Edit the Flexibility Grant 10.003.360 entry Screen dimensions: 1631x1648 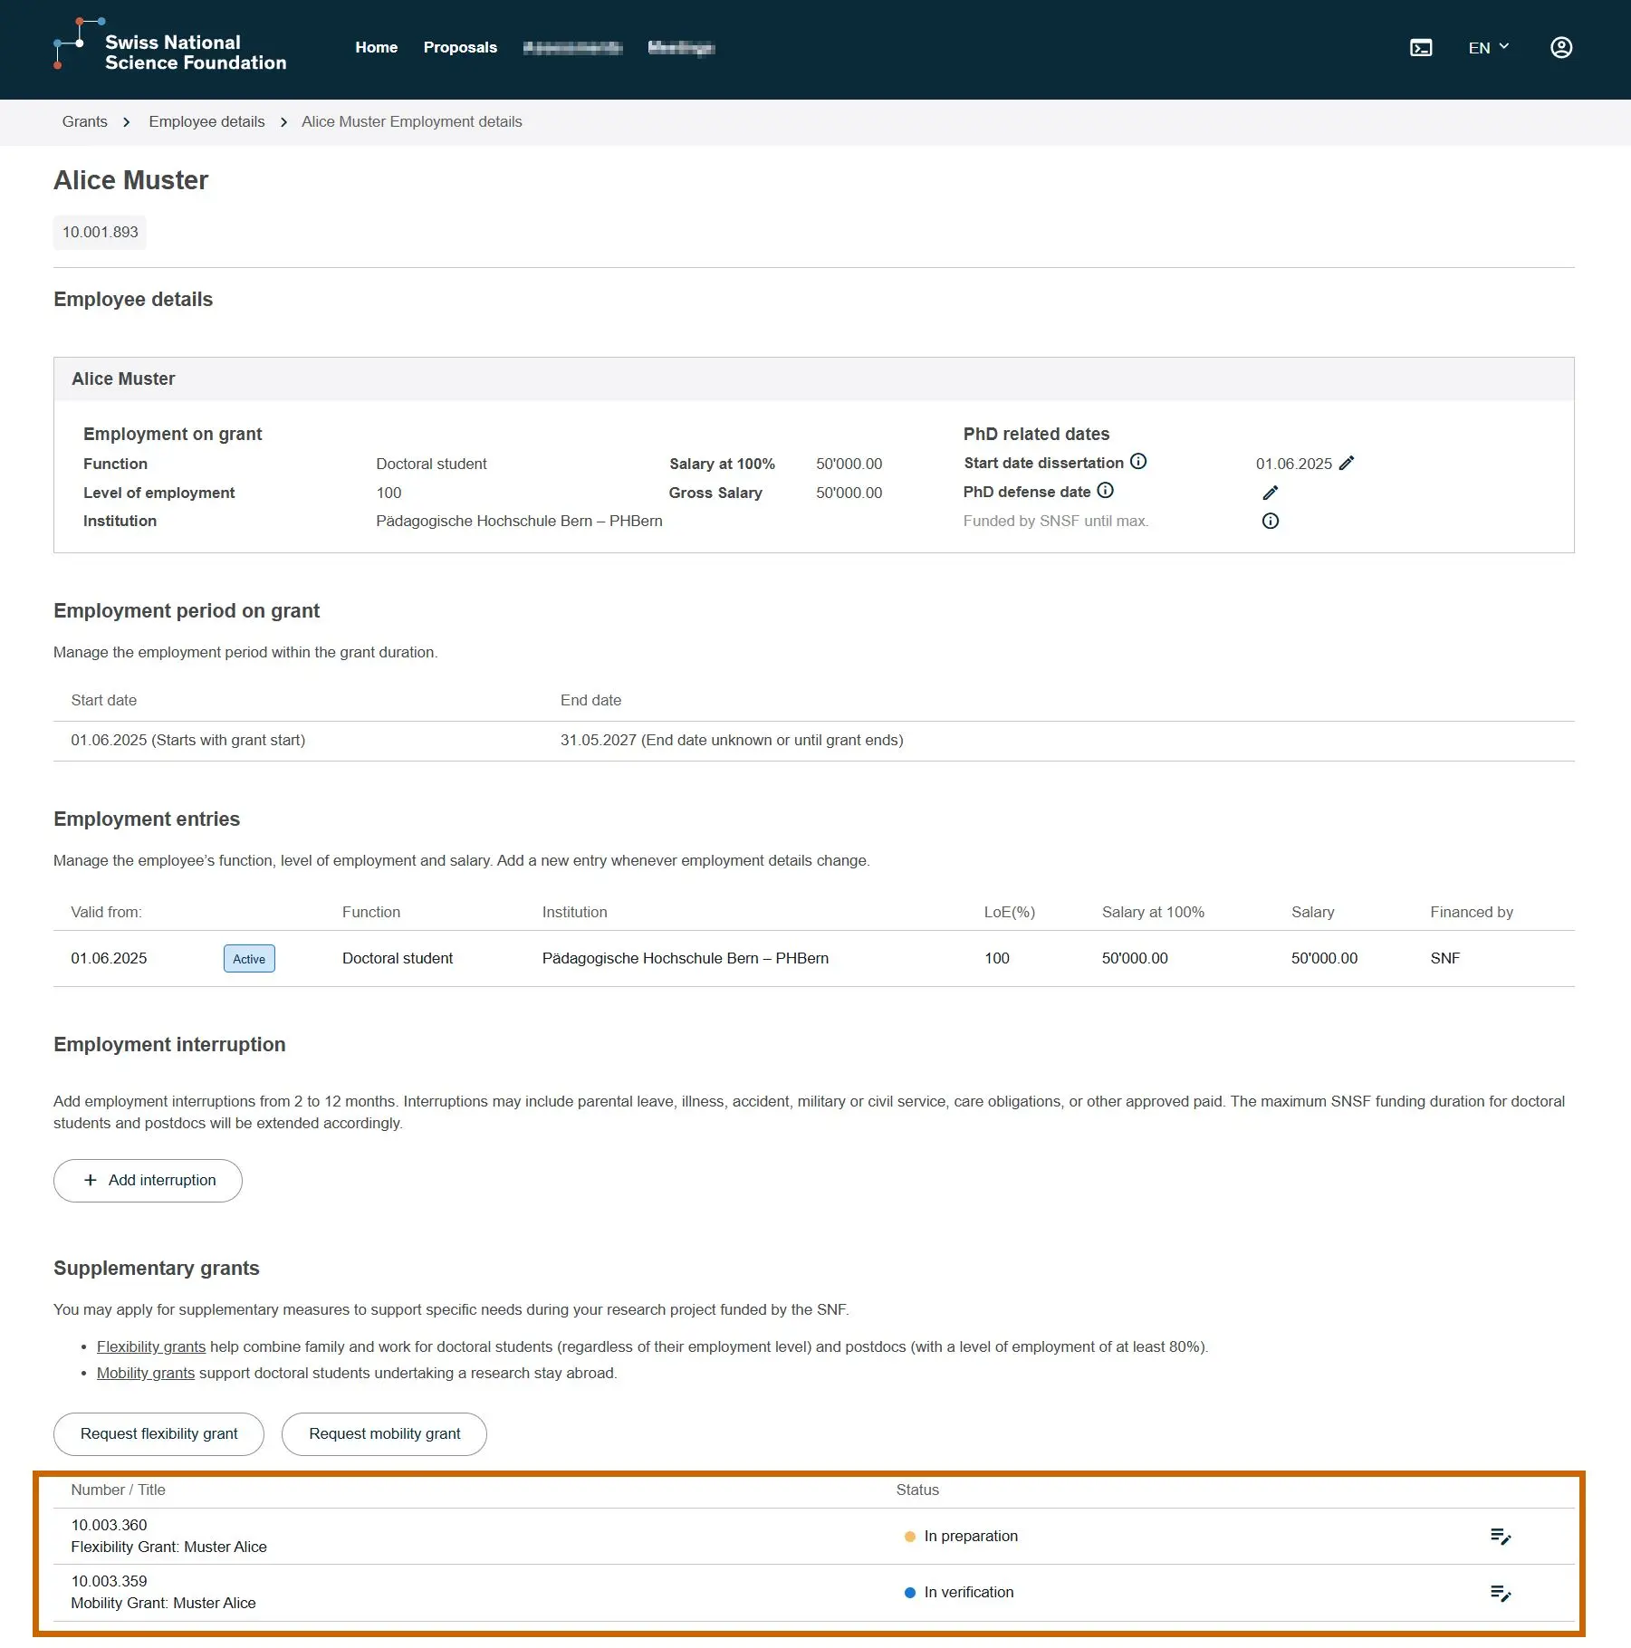coord(1501,1537)
